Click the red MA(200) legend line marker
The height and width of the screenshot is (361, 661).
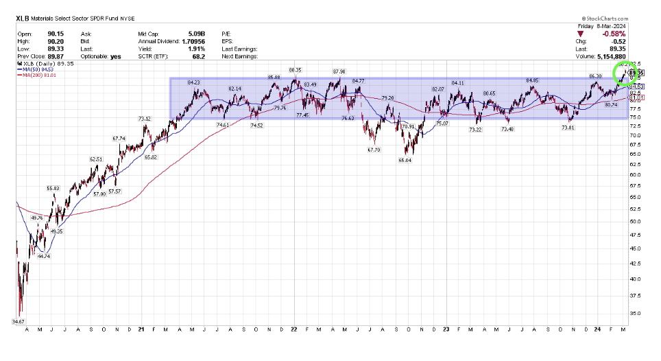click(x=20, y=75)
